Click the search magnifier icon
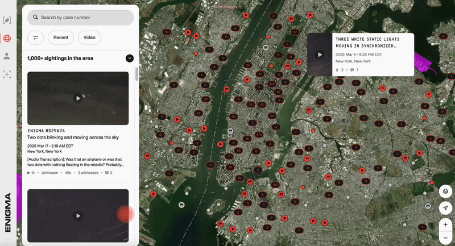 pyautogui.click(x=35, y=18)
